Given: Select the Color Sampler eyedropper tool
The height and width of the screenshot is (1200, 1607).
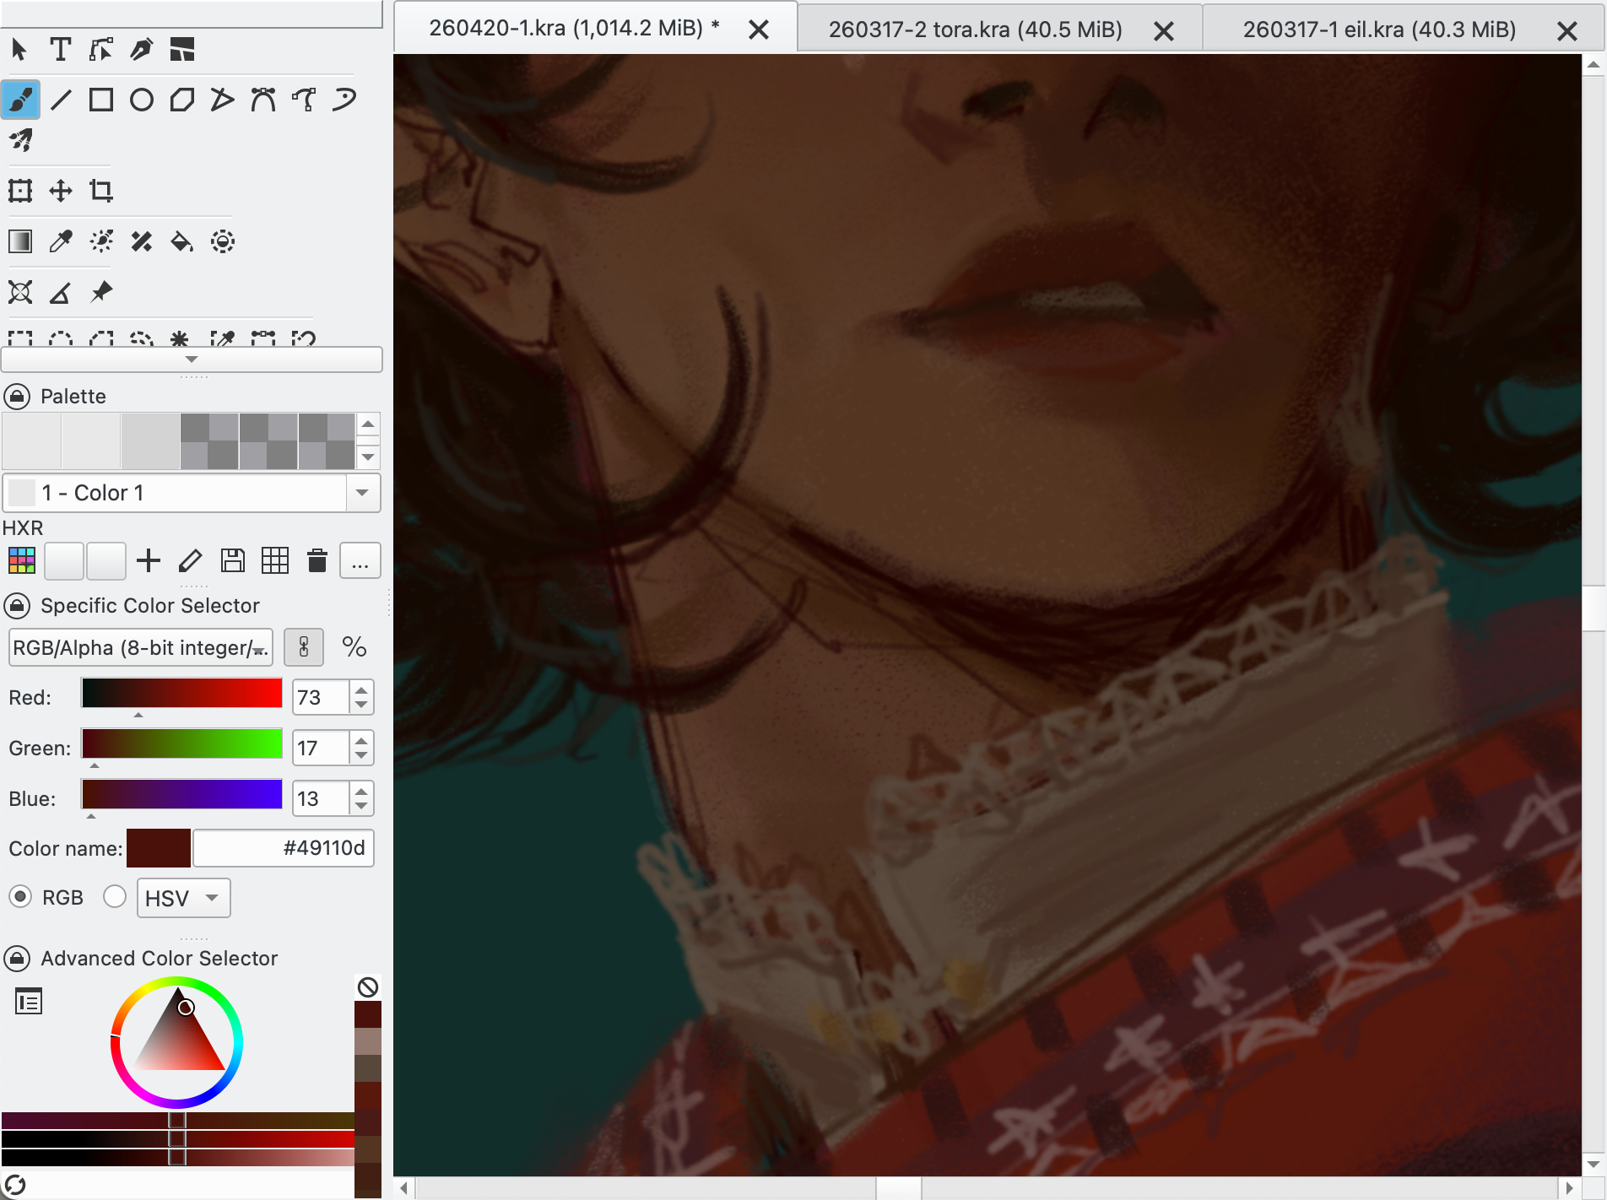Looking at the screenshot, I should (x=61, y=241).
